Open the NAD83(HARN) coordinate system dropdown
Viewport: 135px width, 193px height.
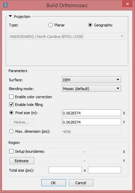(x=67, y=37)
